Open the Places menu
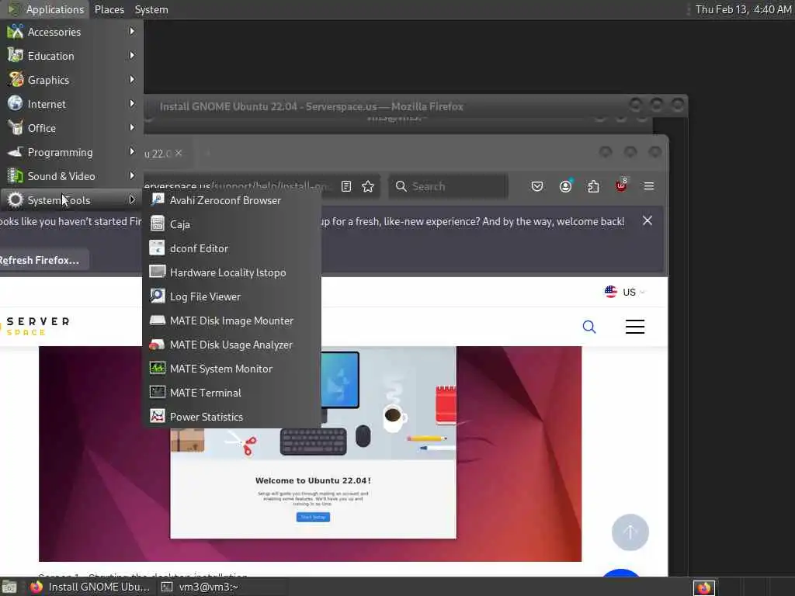The image size is (795, 596). pyautogui.click(x=109, y=9)
